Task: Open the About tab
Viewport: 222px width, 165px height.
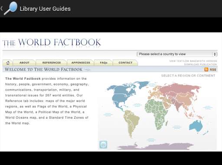Action: (x=24, y=63)
